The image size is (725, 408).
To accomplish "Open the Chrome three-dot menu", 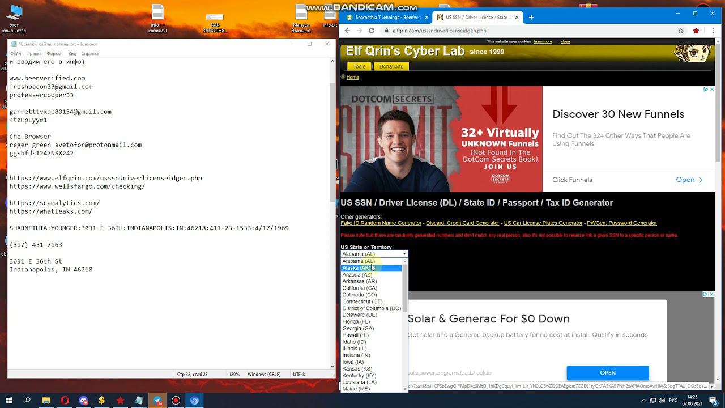I will click(x=713, y=31).
